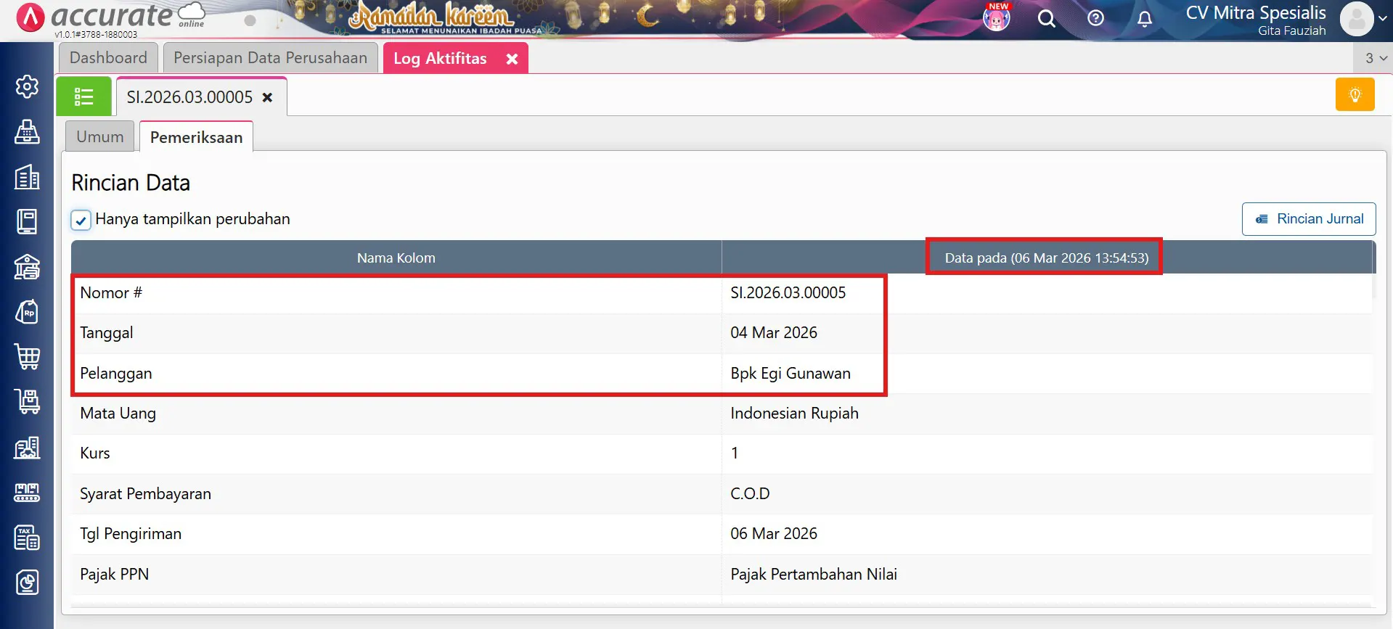
Task: Click the Rincian Jurnal button
Action: (1308, 219)
